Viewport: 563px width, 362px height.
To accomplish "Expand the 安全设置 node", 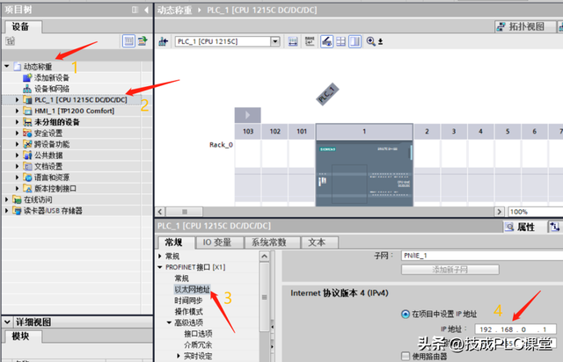I will [17, 133].
